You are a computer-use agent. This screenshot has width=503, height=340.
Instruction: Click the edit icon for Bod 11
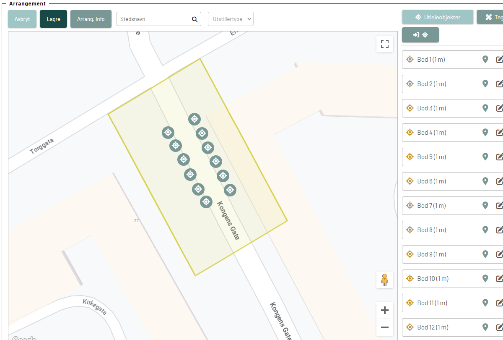point(499,303)
